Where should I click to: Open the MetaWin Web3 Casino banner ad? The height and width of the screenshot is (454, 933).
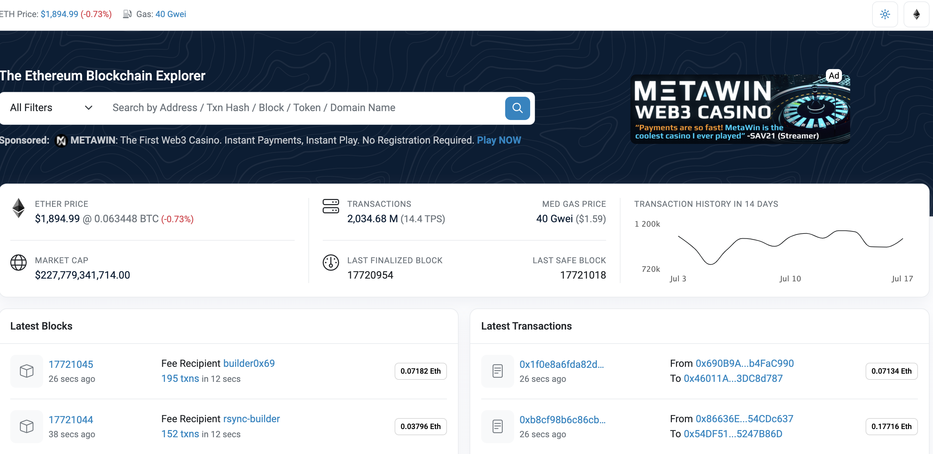[740, 109]
